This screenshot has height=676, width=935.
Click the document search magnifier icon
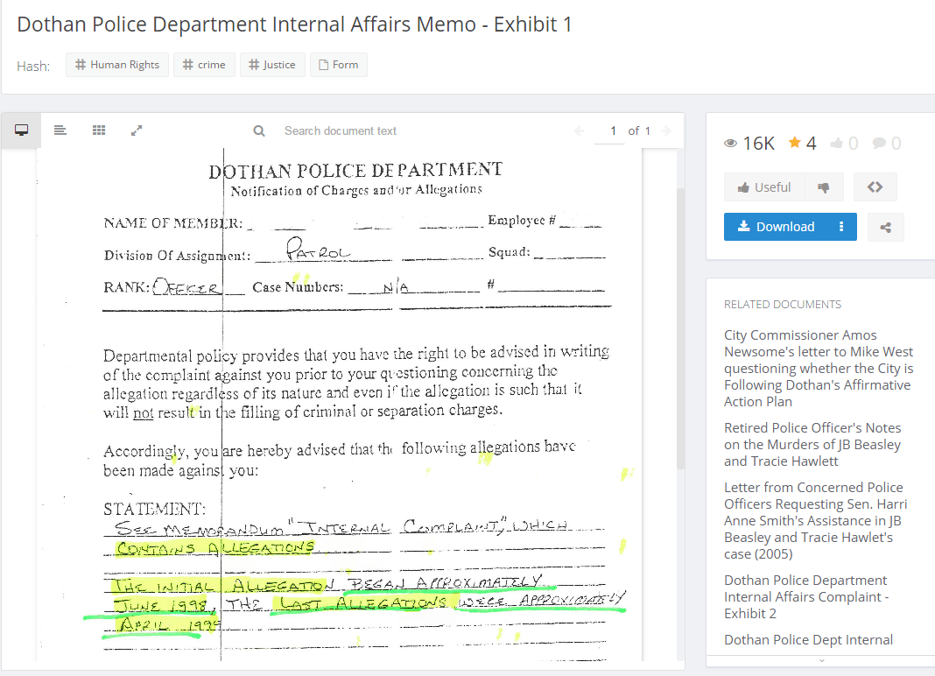coord(259,130)
